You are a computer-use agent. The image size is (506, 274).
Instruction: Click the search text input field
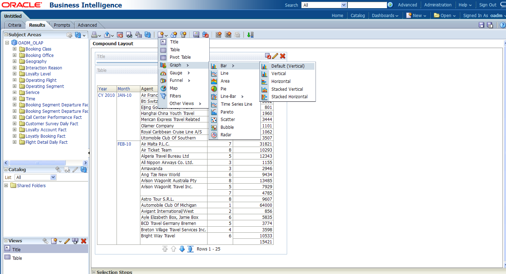367,5
